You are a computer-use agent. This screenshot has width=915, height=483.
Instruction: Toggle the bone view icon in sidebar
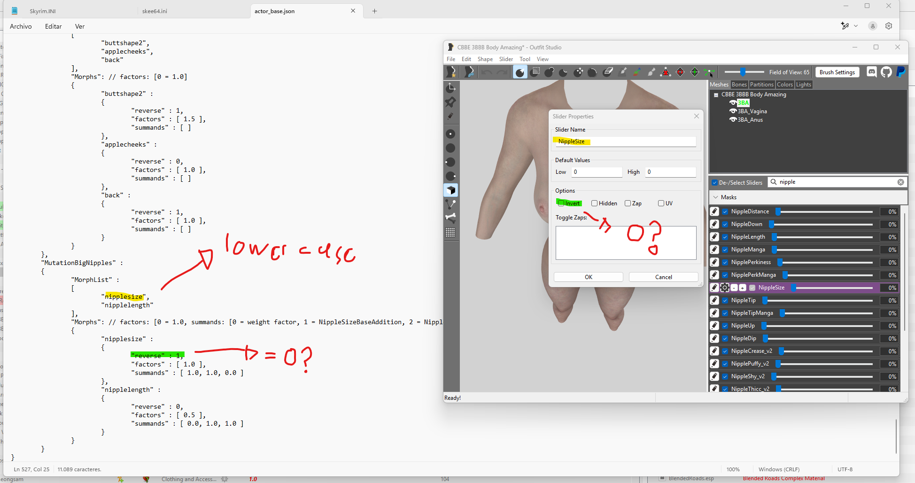450,218
